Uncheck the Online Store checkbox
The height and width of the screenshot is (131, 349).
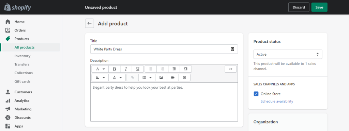(256, 94)
